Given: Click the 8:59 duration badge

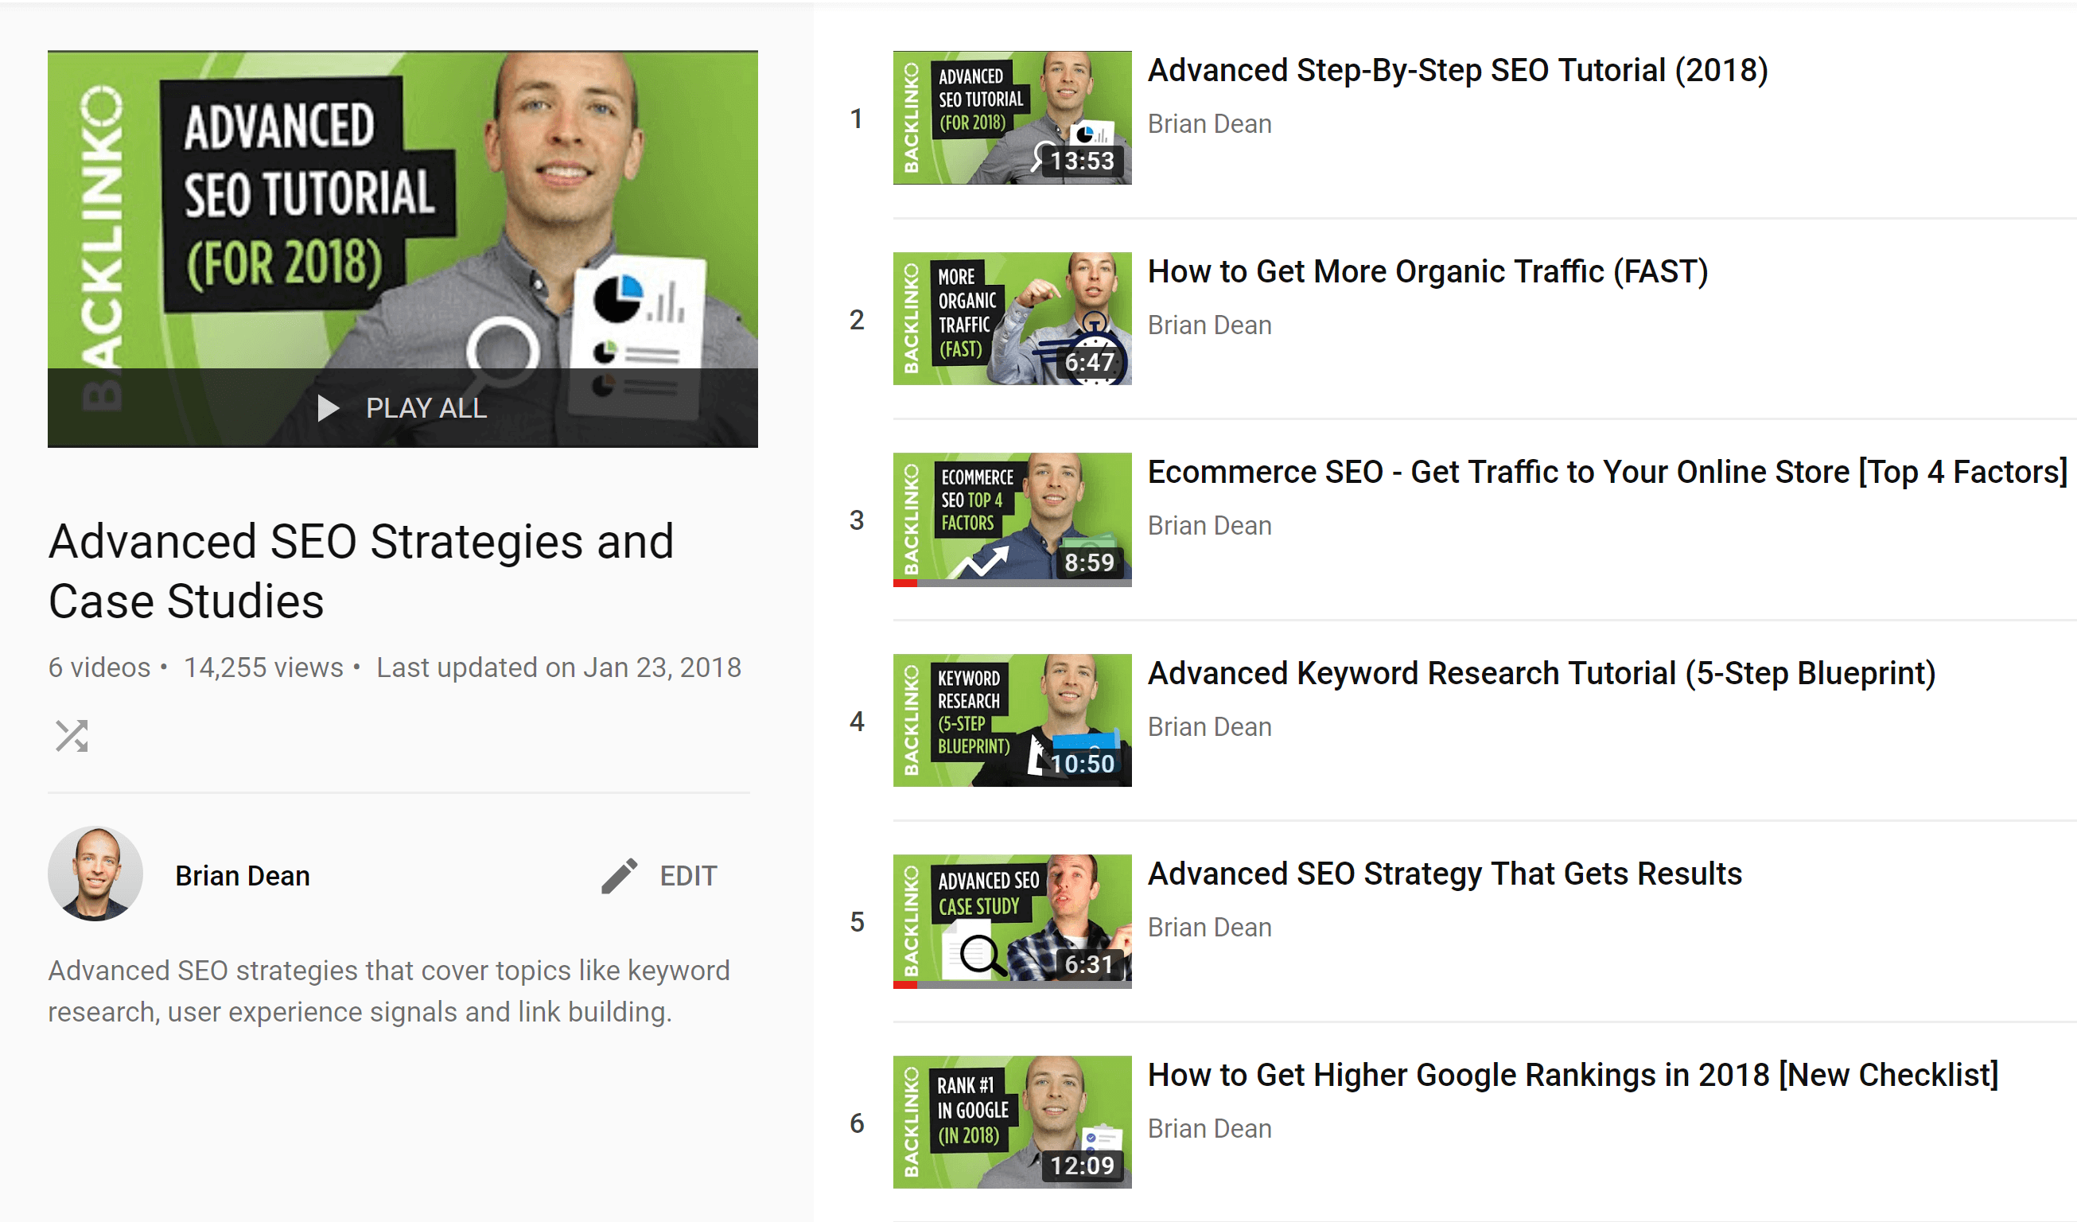Looking at the screenshot, I should (x=1089, y=562).
